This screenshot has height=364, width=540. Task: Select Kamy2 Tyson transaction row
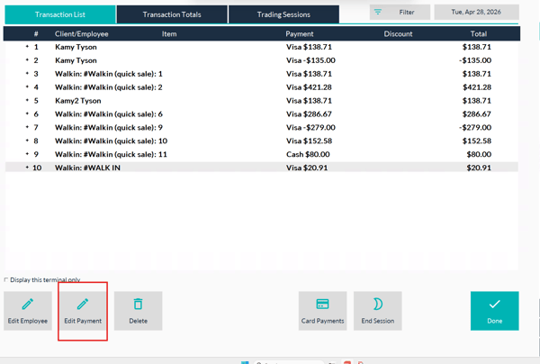[262, 101]
